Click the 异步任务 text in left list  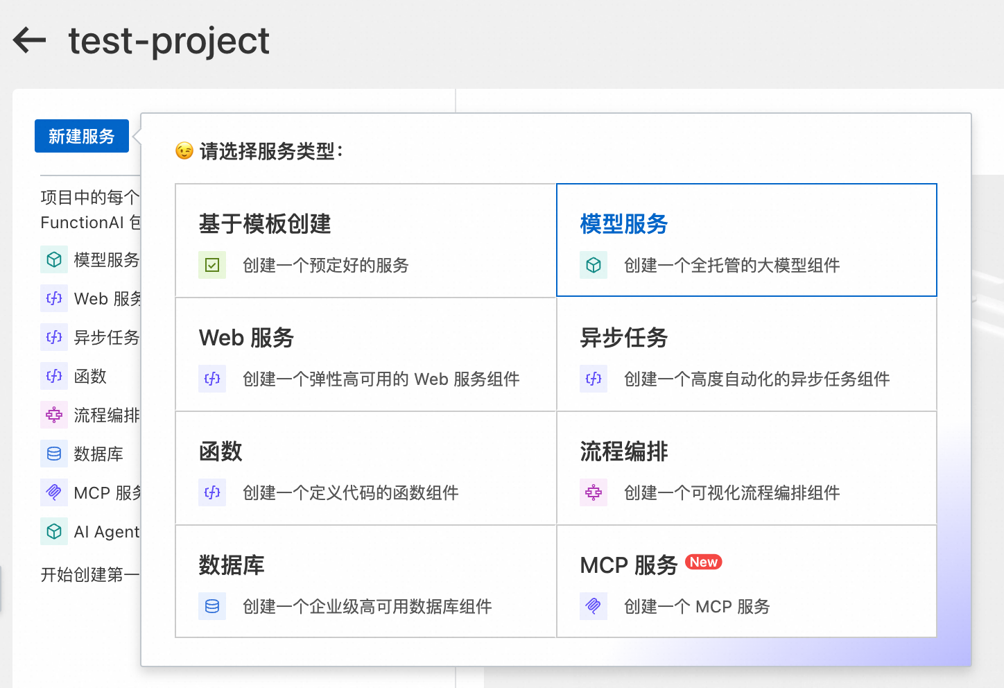107,338
